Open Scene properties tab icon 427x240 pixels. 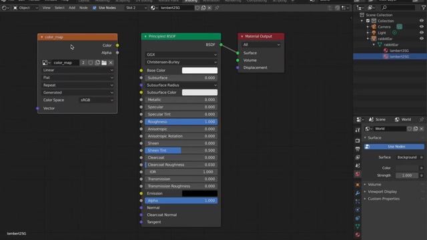(358, 166)
